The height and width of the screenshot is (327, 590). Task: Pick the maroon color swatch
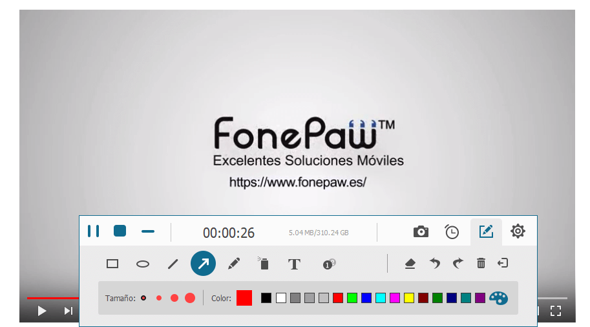423,298
